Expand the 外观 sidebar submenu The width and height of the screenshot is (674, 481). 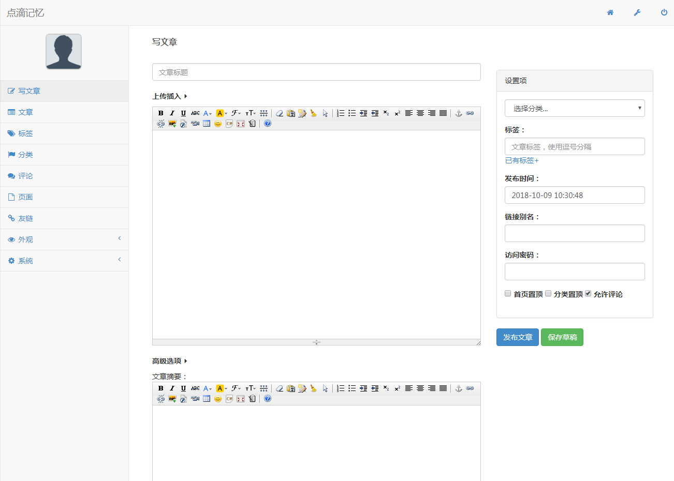(x=64, y=239)
